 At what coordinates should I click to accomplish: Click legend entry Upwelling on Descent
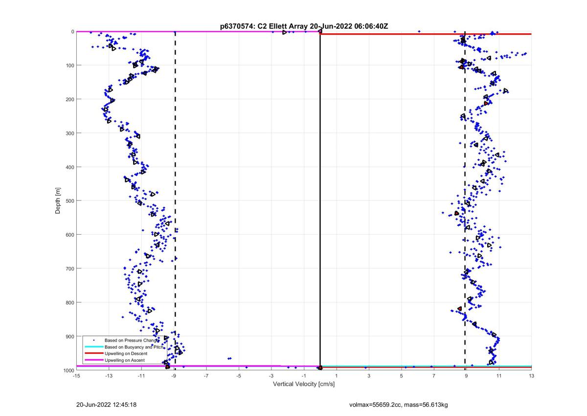[126, 353]
